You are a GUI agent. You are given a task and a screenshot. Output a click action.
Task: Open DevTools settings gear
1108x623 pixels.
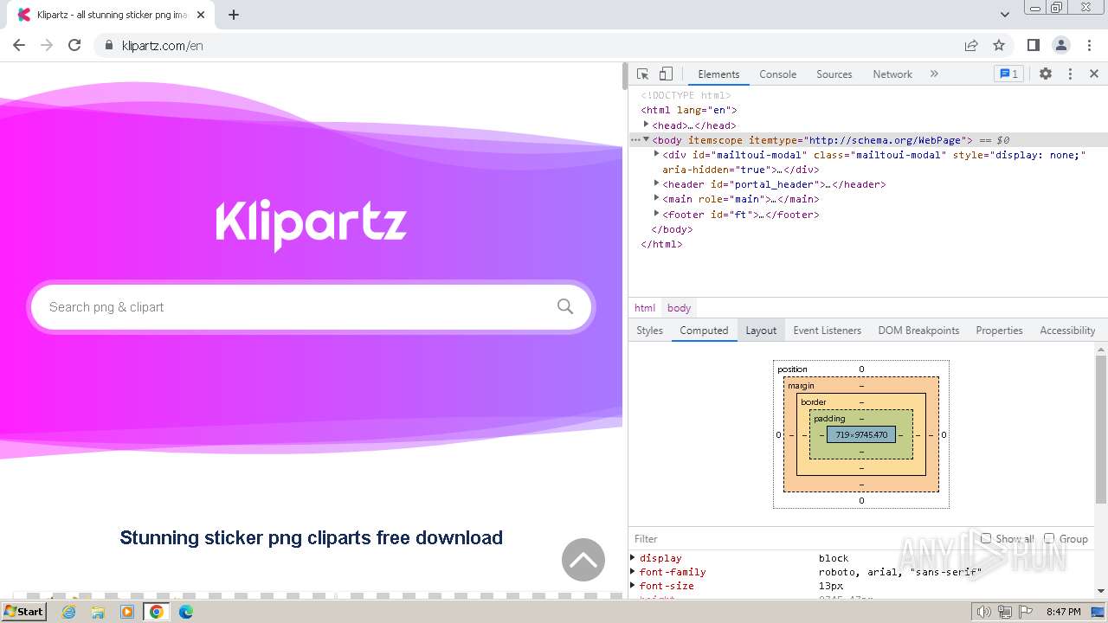tap(1046, 74)
